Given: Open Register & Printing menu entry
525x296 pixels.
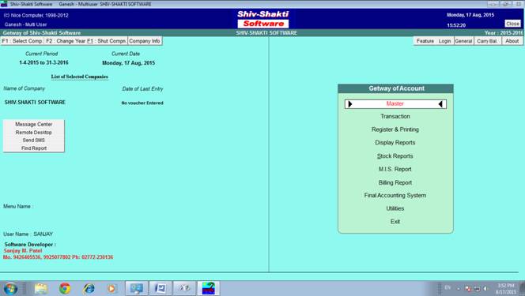Looking at the screenshot, I should [395, 129].
